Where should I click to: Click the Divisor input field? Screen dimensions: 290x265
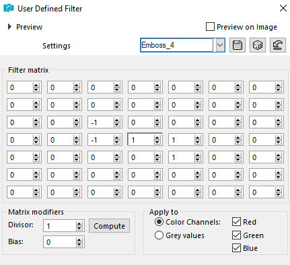[x=60, y=226]
